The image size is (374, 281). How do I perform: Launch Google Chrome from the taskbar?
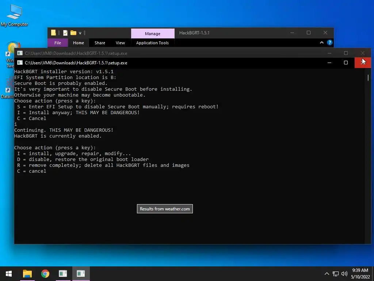point(45,274)
